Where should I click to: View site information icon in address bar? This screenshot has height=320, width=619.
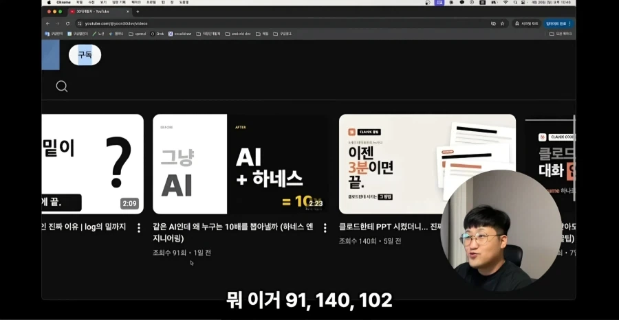(80, 23)
